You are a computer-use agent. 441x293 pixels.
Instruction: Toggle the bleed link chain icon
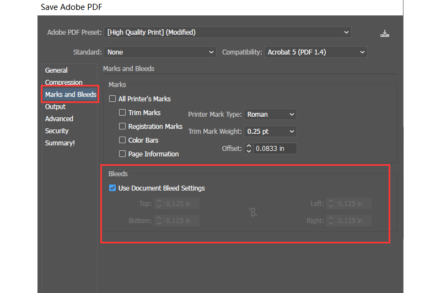click(253, 212)
